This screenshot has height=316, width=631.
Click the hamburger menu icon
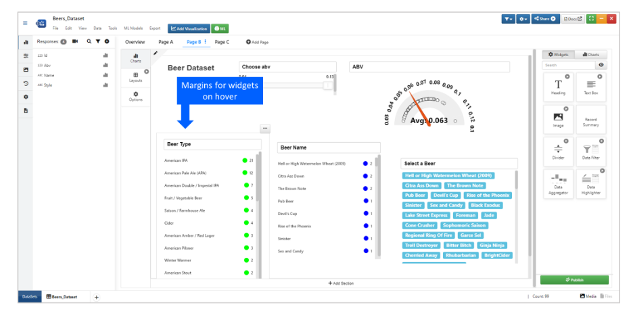point(25,24)
